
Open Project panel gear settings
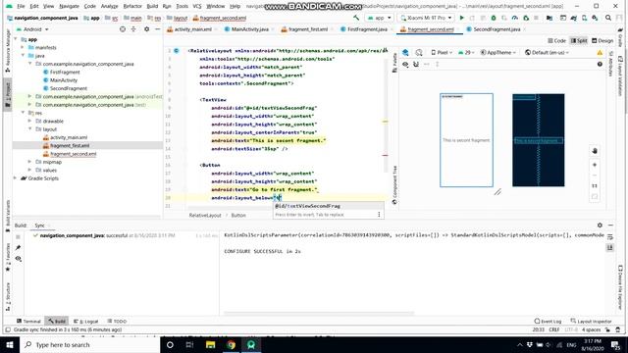pyautogui.click(x=146, y=29)
